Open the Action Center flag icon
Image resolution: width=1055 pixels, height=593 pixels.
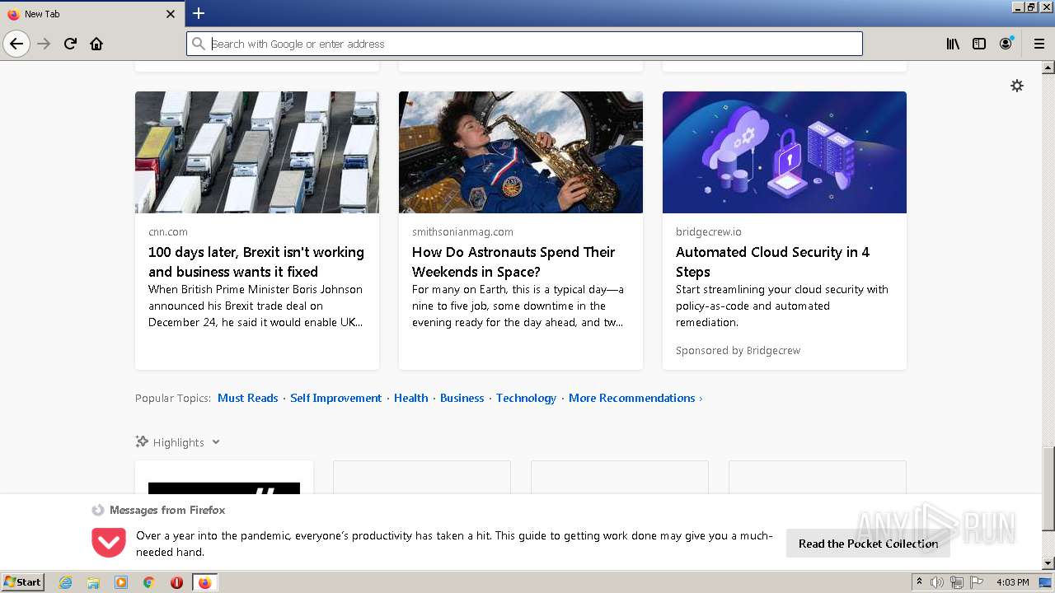(977, 582)
